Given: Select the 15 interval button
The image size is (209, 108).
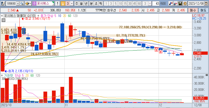Looking at the screenshot, I should point(125,3).
